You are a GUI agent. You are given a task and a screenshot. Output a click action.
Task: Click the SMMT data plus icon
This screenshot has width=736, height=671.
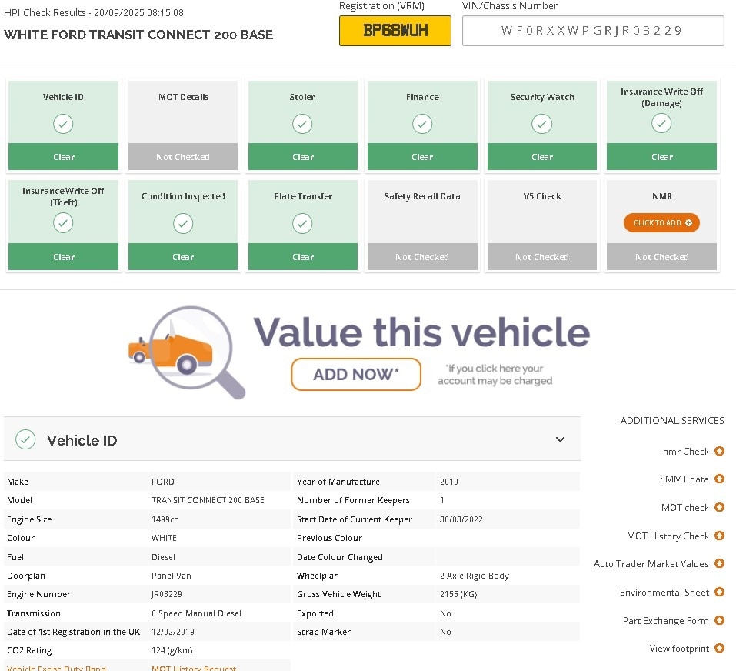(x=719, y=479)
